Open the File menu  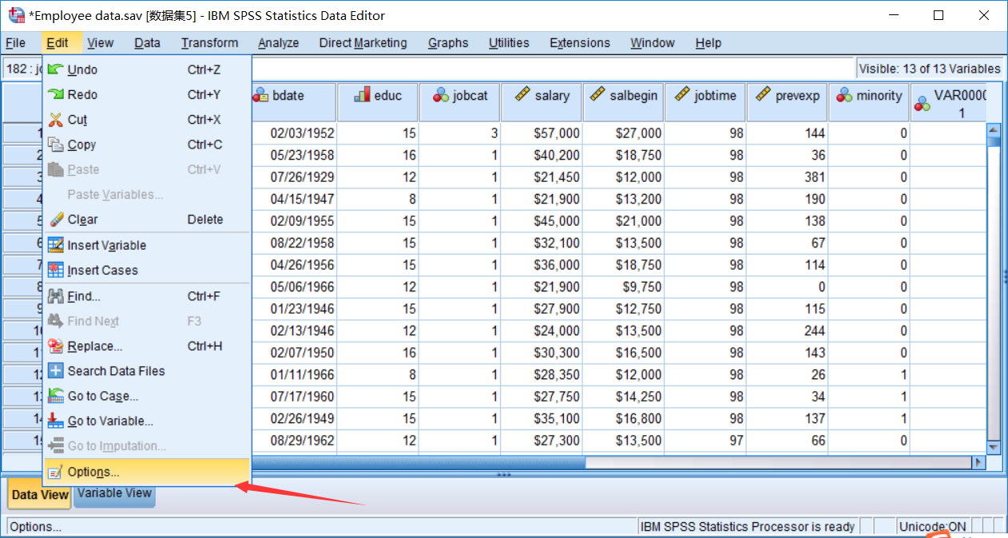click(15, 43)
